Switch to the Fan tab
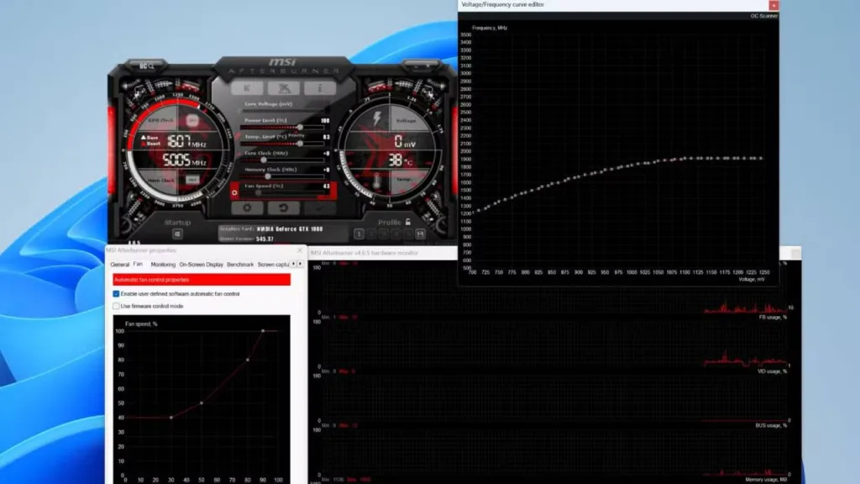 tap(138, 264)
